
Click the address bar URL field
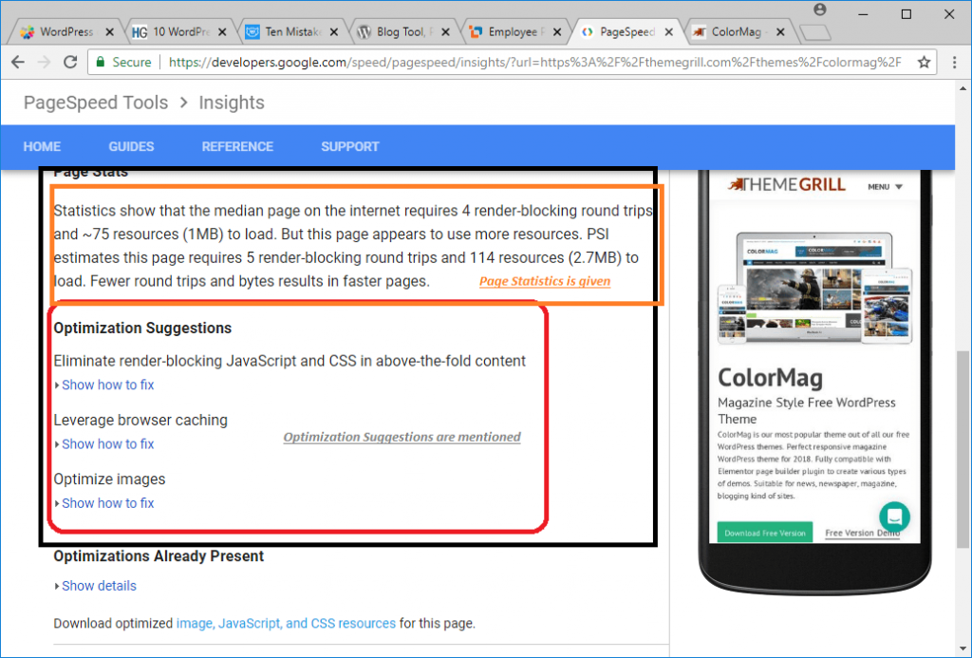(532, 63)
